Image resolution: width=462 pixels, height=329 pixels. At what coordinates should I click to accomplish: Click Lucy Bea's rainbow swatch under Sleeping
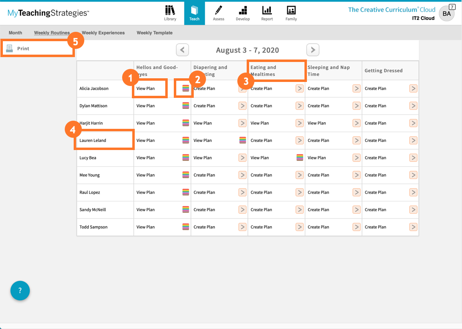coord(300,157)
